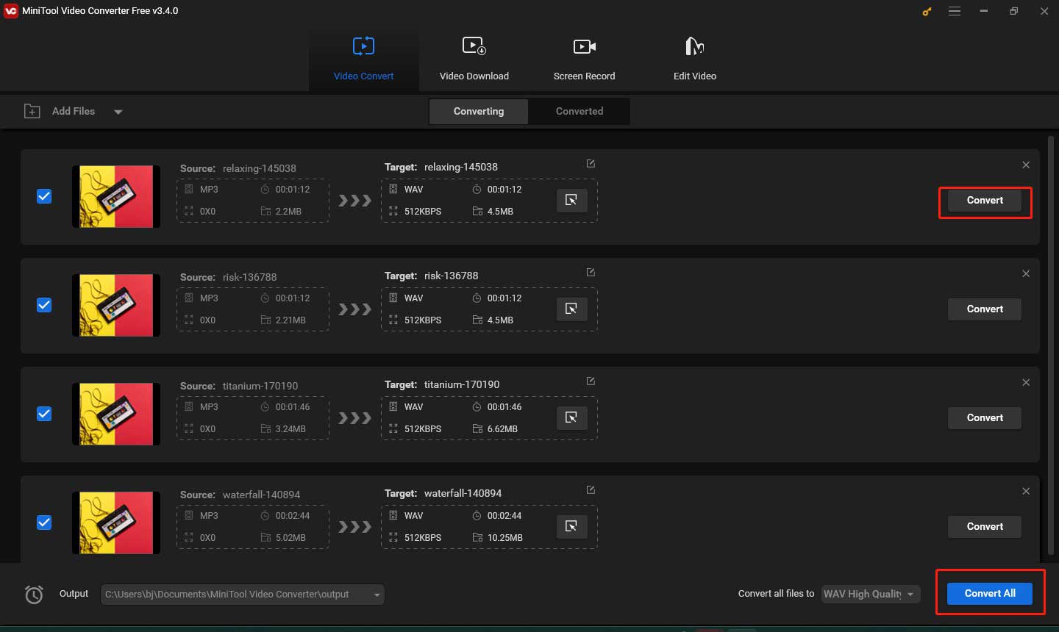1059x632 pixels.
Task: Rename the waterfall-140894 target with edit icon
Action: [591, 490]
